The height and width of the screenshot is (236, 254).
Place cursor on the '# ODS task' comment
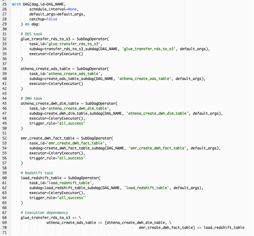pos(31,34)
